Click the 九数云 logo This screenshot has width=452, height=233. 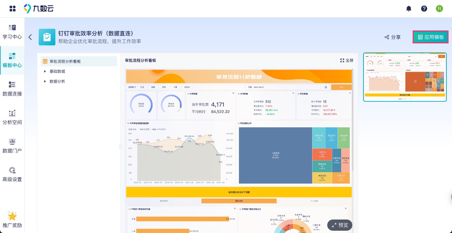(x=39, y=8)
